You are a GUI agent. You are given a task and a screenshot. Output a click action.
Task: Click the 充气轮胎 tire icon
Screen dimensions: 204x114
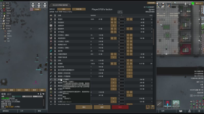(x=51, y=32)
